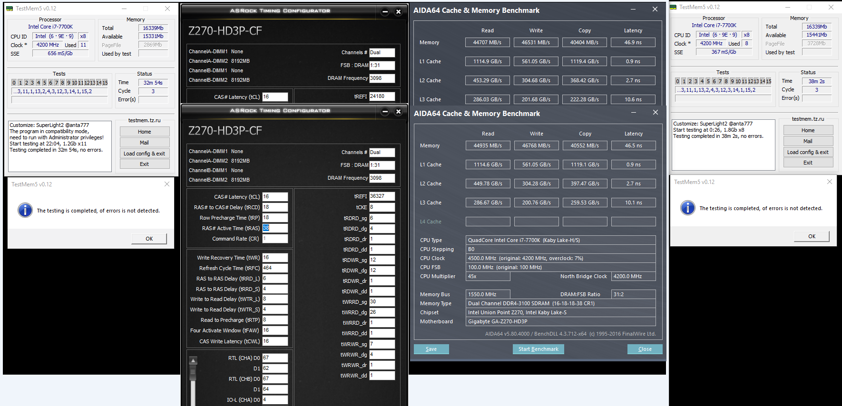Select the Write Recovery Time (tWR) field
Viewport: 842px width, 406px height.
tap(275, 258)
